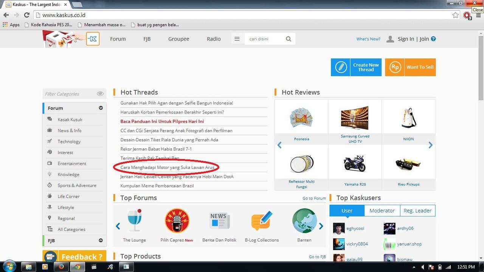The image size is (484, 272).
Task: Collapse the Forum category section
Action: [101, 108]
